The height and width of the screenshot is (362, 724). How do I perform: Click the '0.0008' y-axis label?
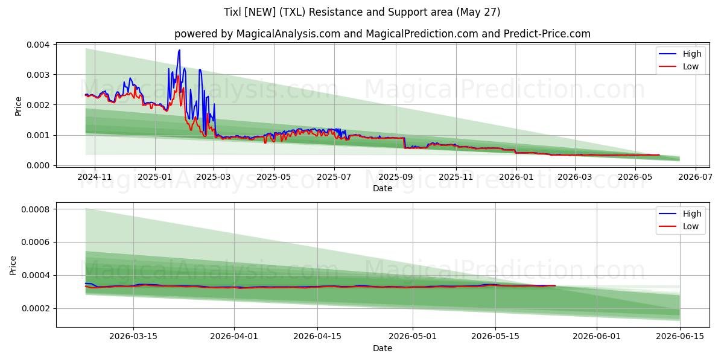tap(37, 209)
